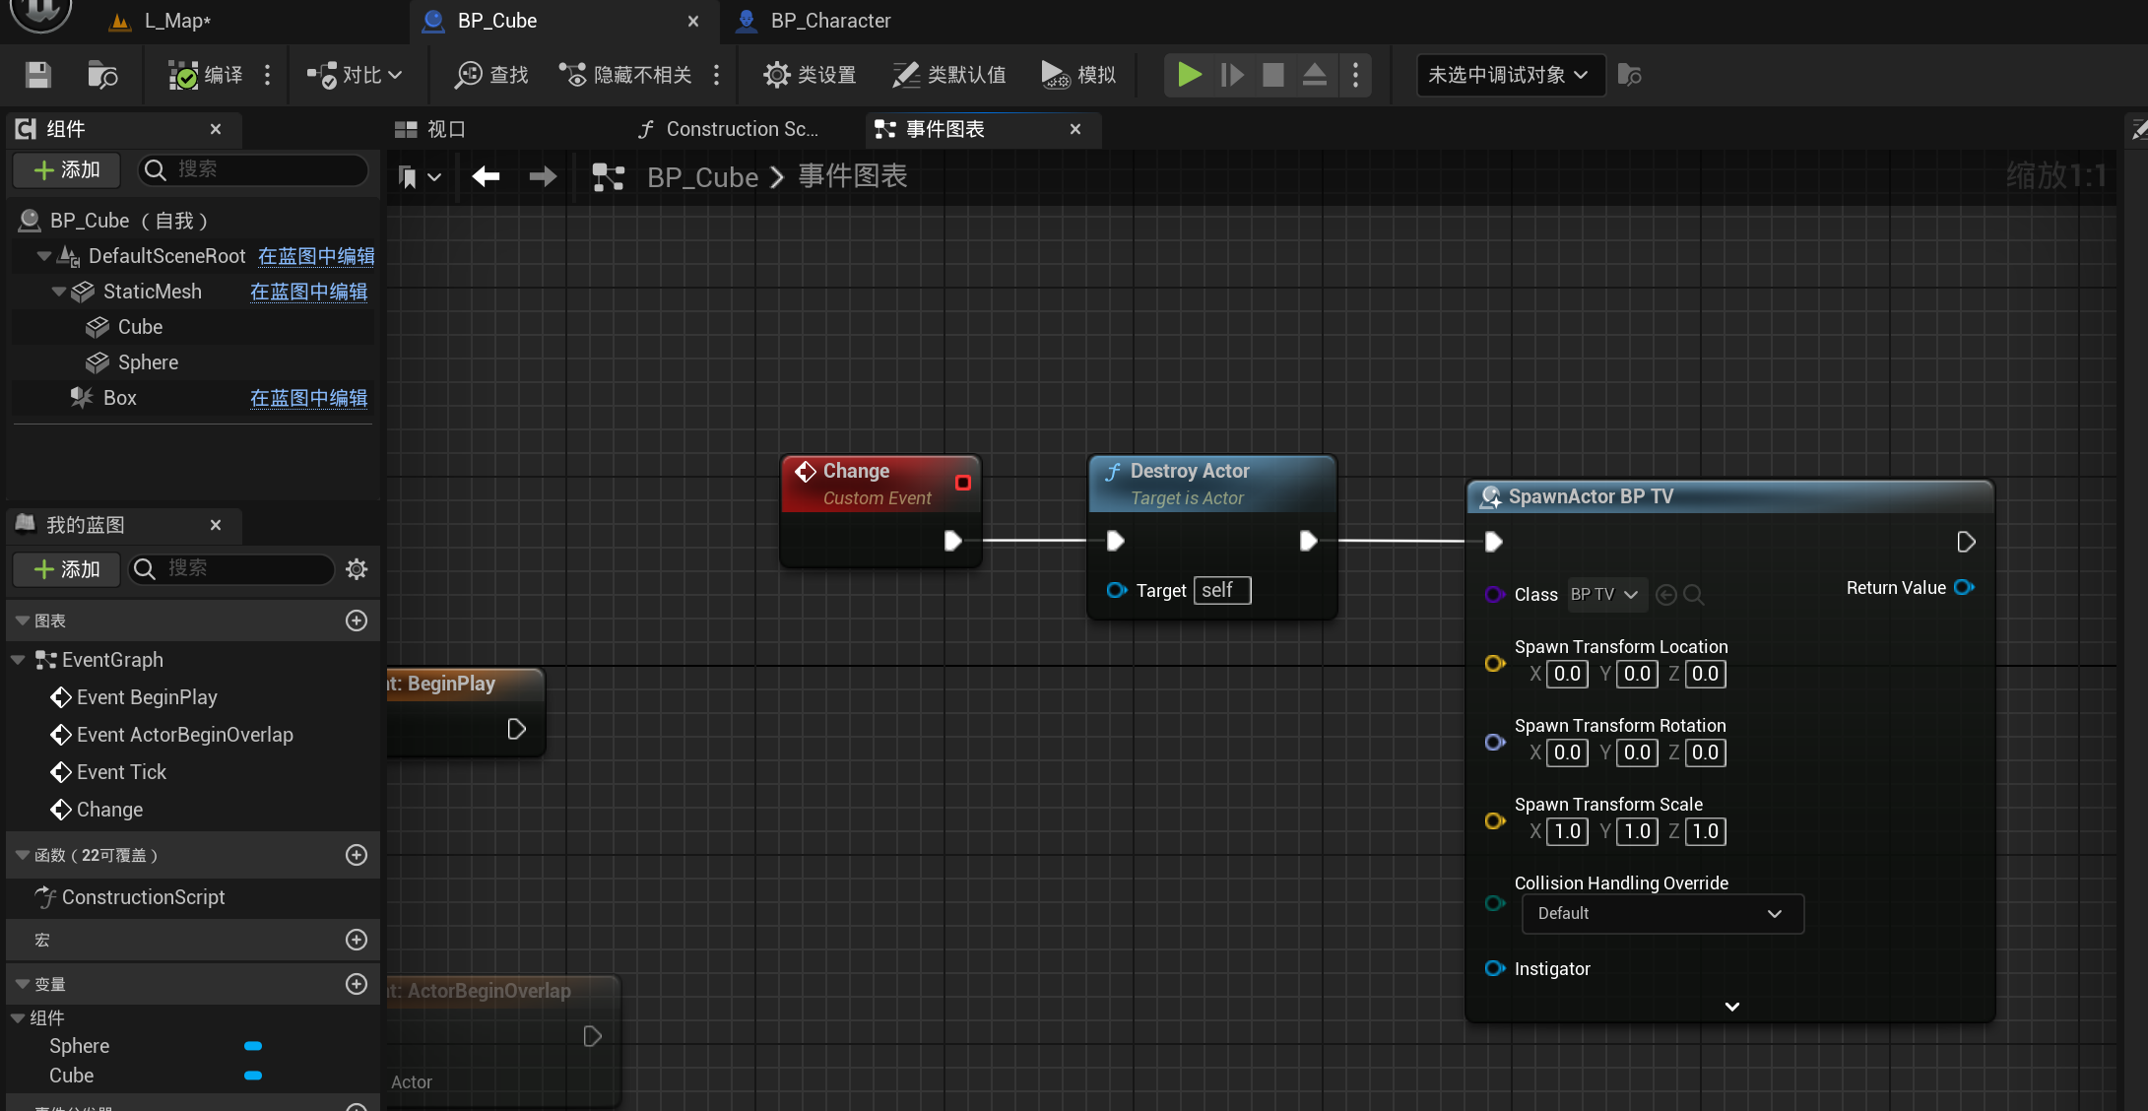Expand hidden pins on the SpawnActor node
Screen dimensions: 2148x1111
[x=1730, y=1006]
